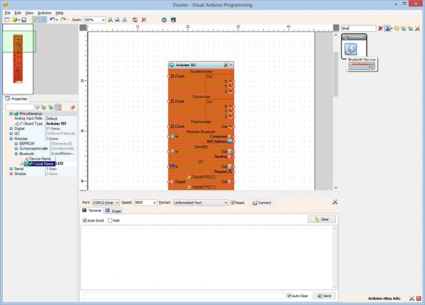Viewport: 425px width, 305px height.
Task: Clear the component search filter with red X
Action: (x=380, y=28)
